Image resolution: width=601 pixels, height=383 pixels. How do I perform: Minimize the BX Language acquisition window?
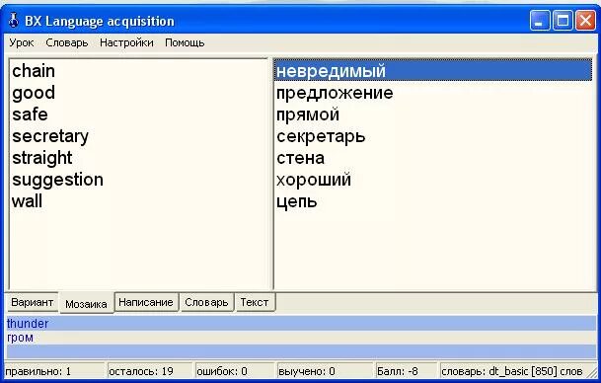point(540,21)
